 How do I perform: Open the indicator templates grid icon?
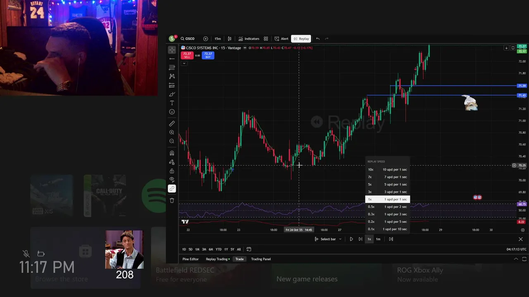coord(266,39)
